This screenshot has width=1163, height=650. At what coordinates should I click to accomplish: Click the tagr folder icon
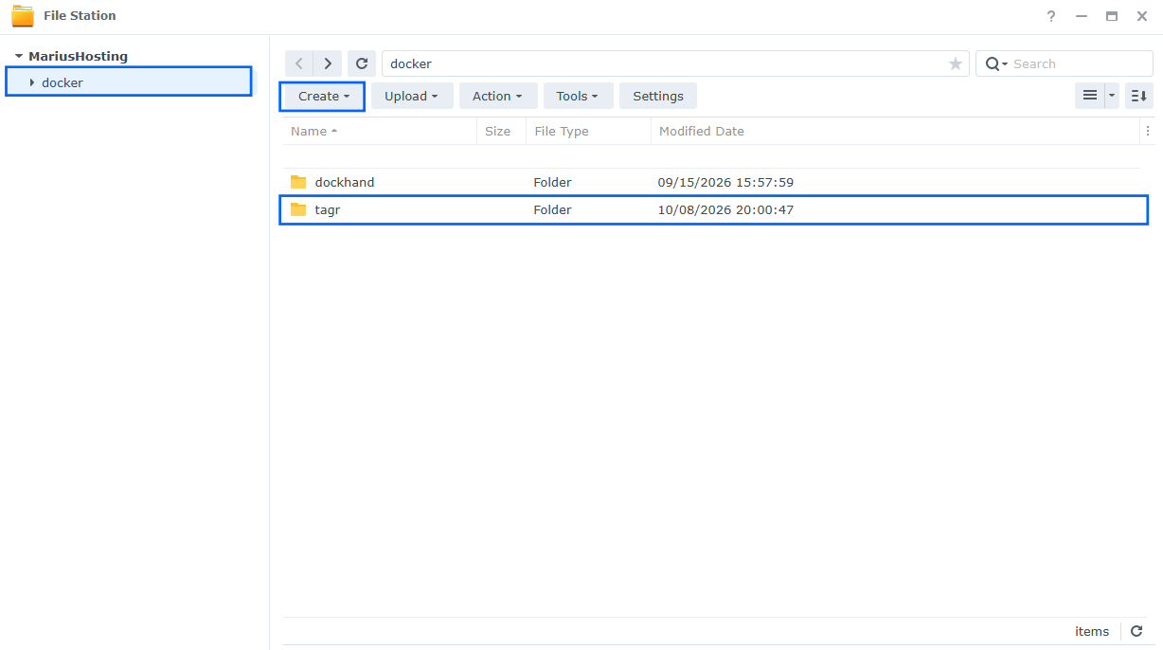point(299,209)
